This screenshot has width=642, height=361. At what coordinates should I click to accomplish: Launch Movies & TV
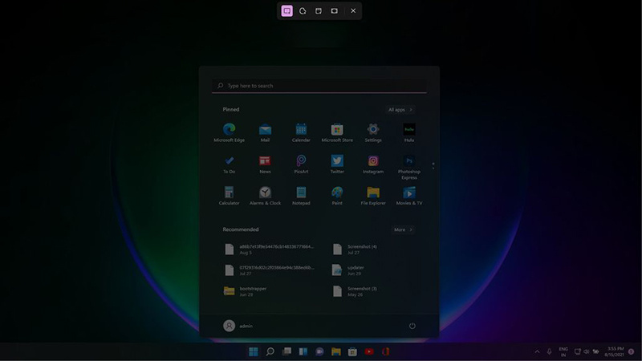(x=409, y=196)
